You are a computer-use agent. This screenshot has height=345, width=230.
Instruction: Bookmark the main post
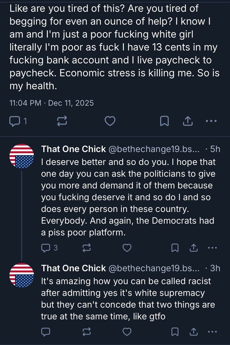164,121
